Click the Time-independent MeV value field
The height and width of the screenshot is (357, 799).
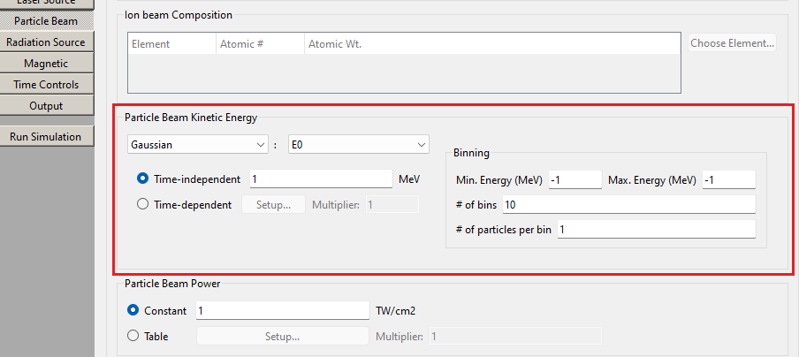pyautogui.click(x=321, y=178)
